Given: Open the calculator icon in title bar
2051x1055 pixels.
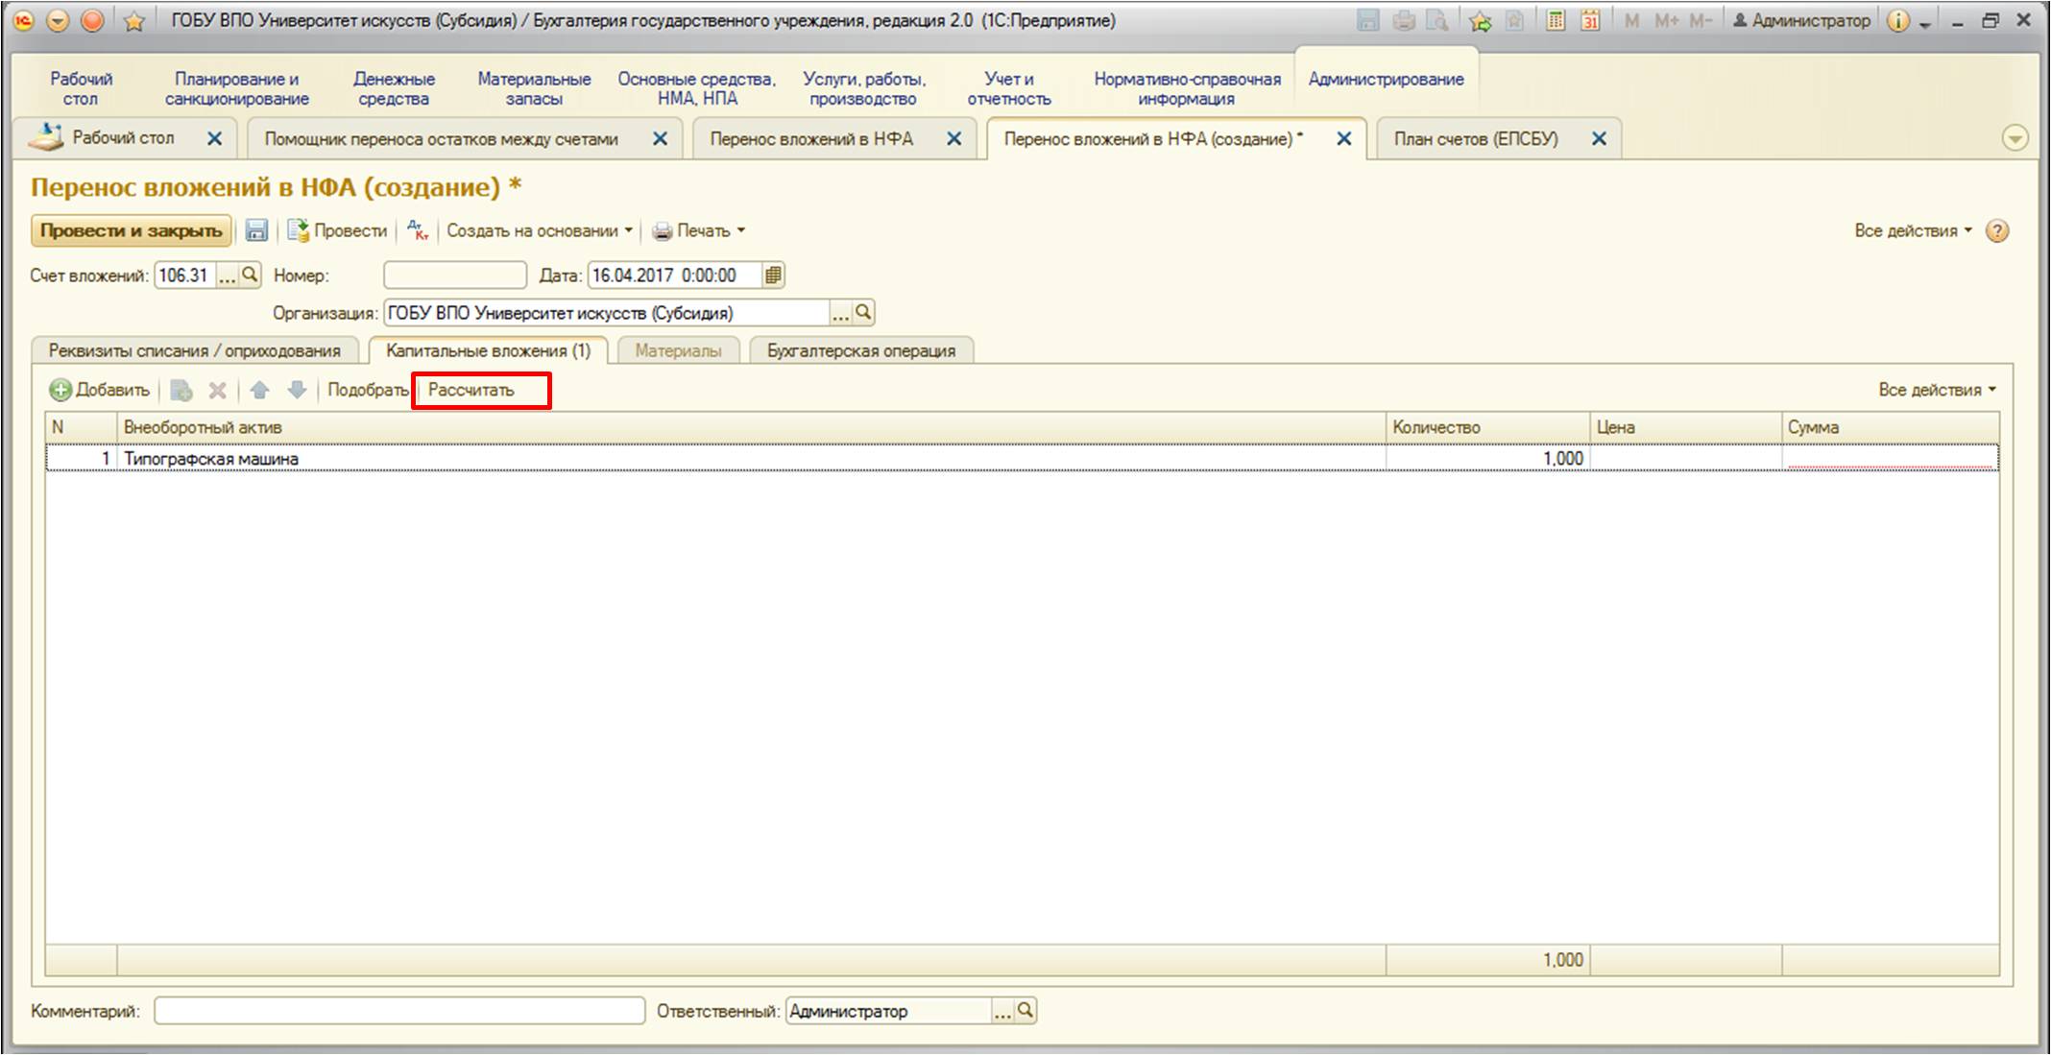Looking at the screenshot, I should (x=1556, y=20).
